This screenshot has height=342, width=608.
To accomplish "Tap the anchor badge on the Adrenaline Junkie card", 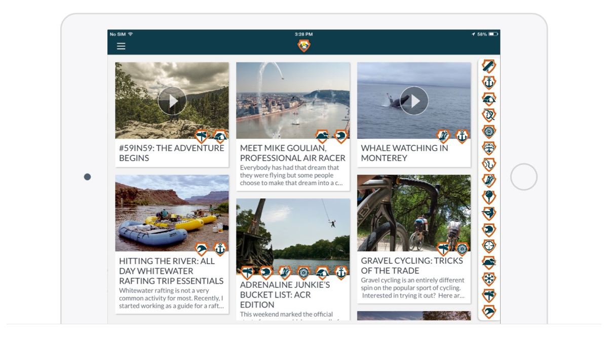I will (x=341, y=273).
